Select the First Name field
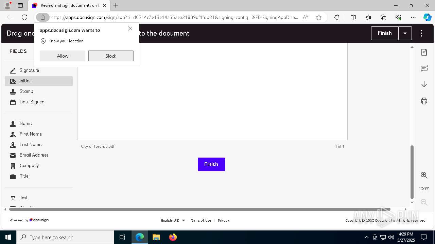This screenshot has height=244, width=435. (x=39, y=134)
